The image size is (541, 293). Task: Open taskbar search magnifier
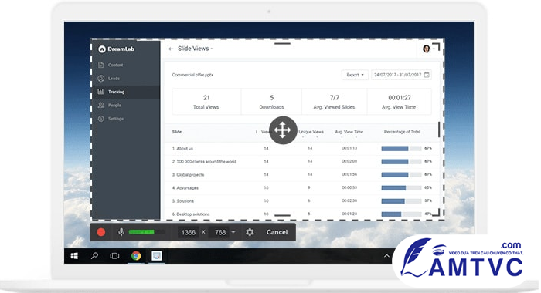(94, 256)
